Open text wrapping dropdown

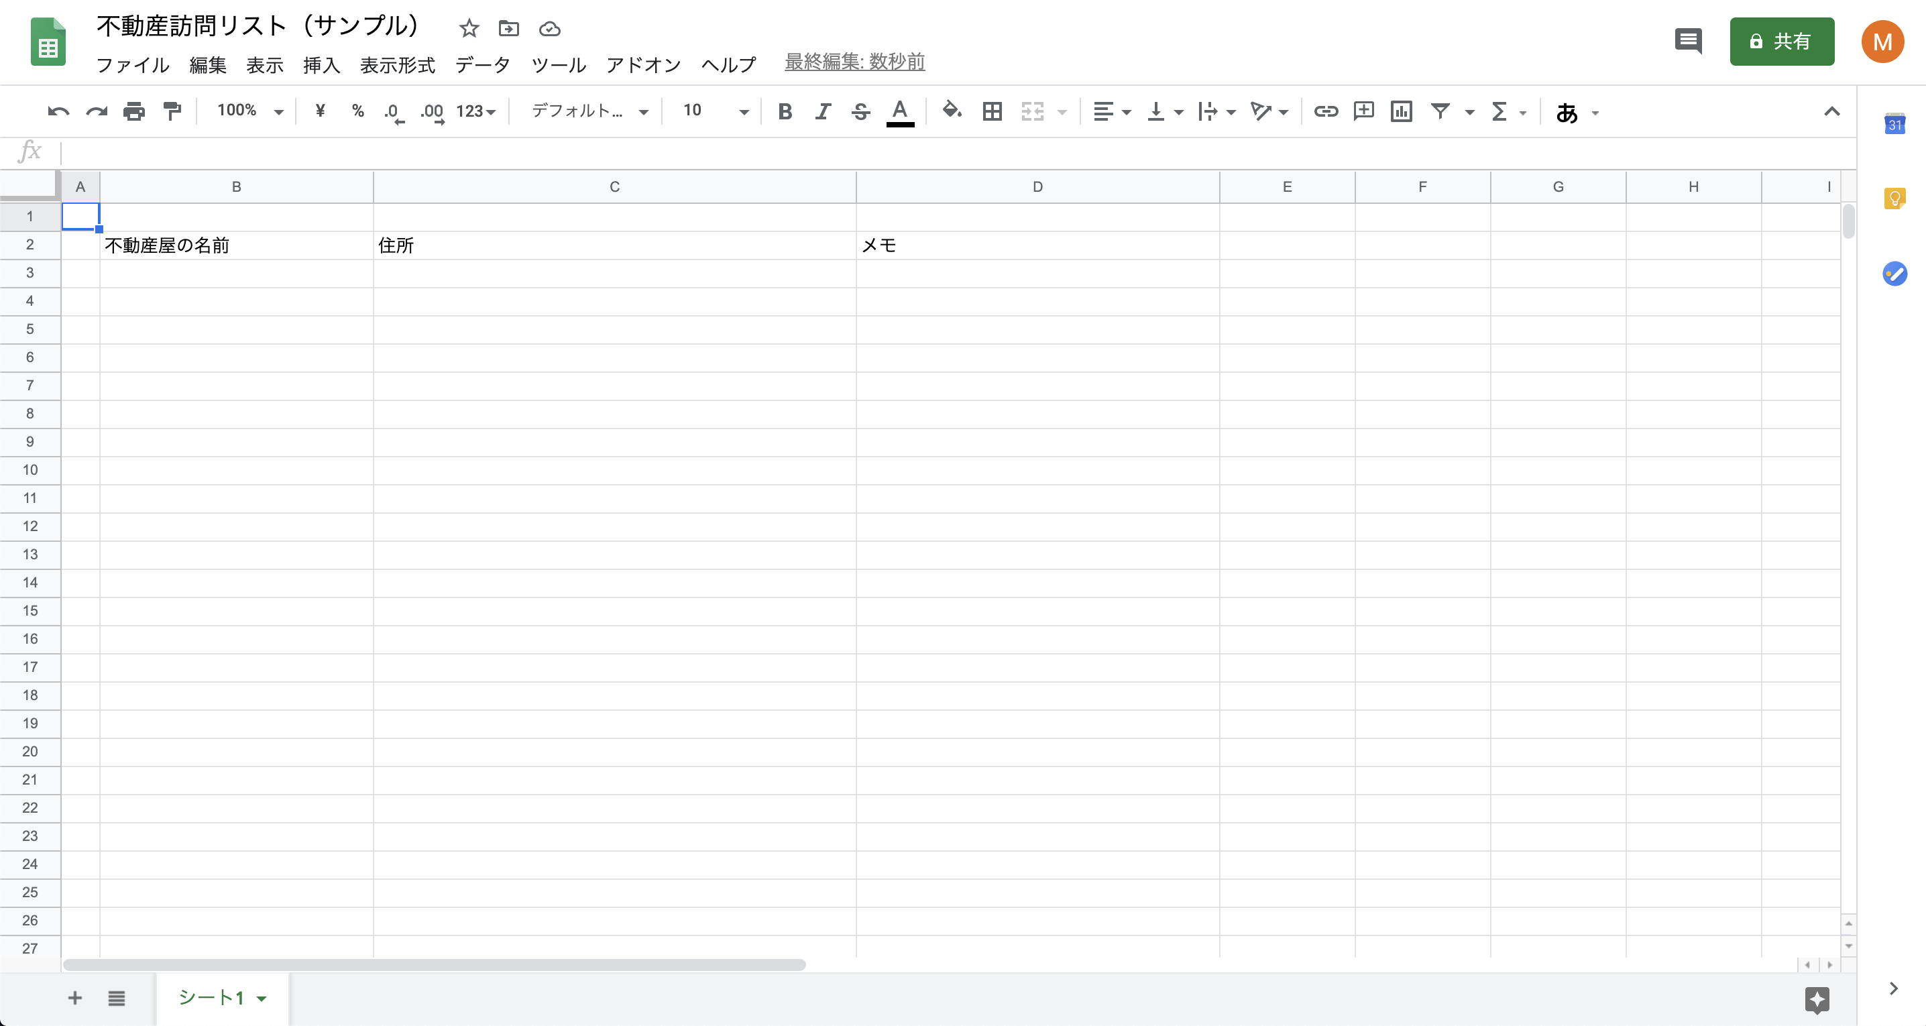(x=1216, y=112)
